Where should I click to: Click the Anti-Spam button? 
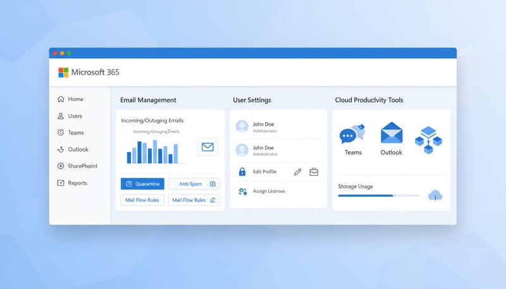pos(194,184)
